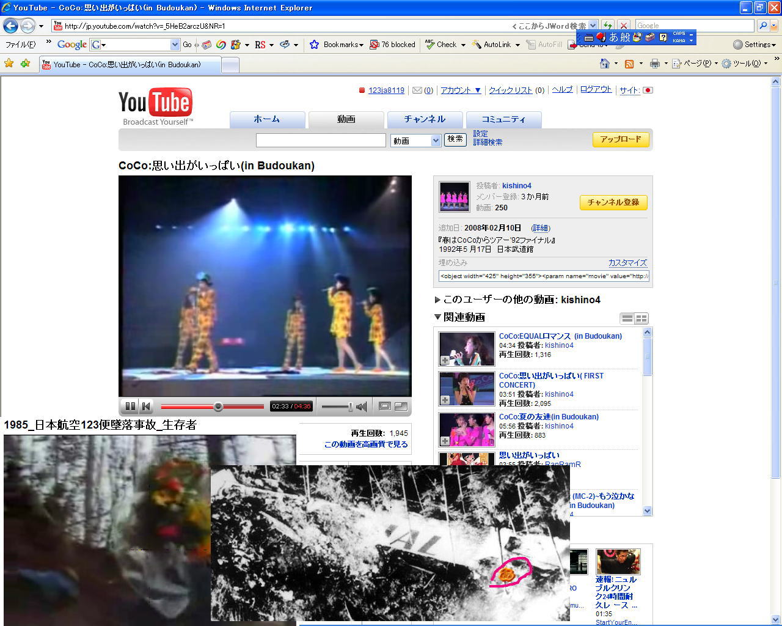Click the Bookmarks star in Google toolbar
The height and width of the screenshot is (626, 782).
pos(315,45)
